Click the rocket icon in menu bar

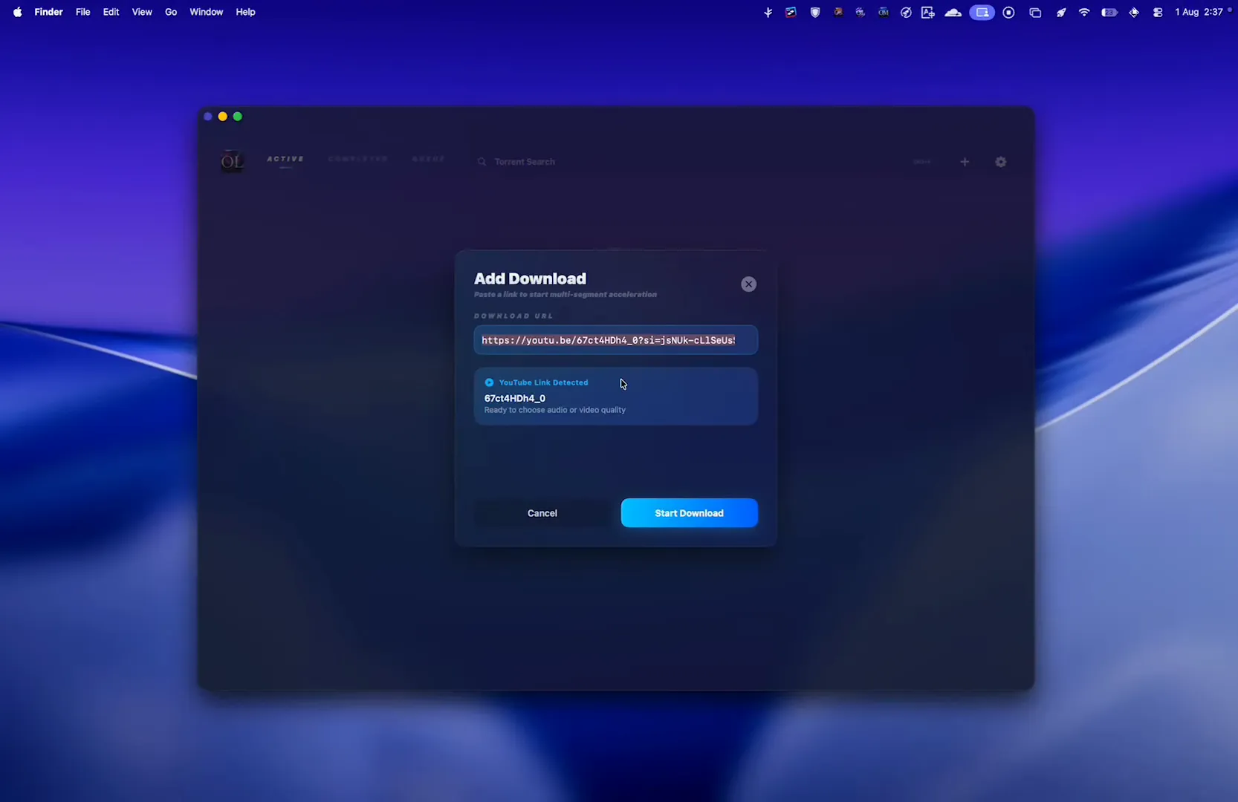click(x=1061, y=12)
